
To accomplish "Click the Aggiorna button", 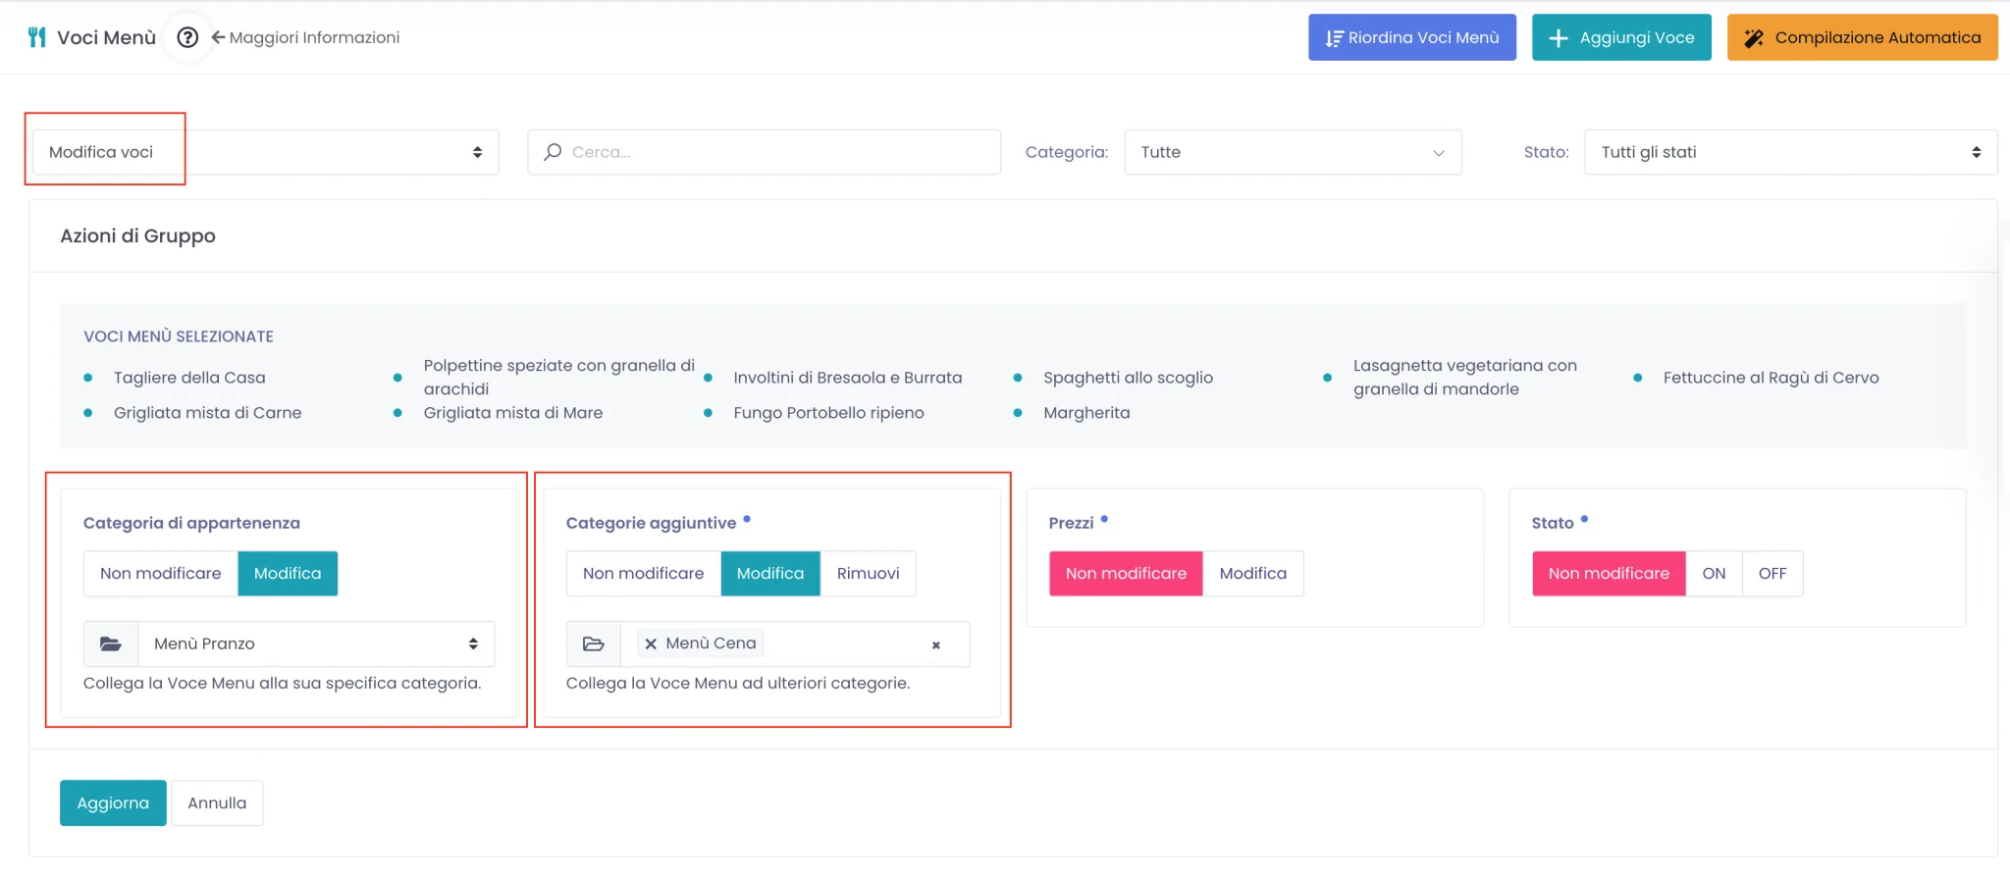I will coord(113,803).
